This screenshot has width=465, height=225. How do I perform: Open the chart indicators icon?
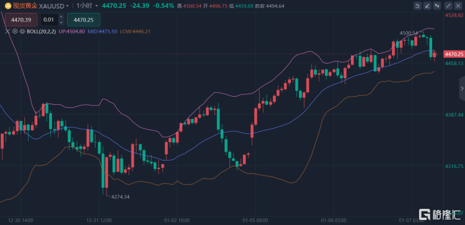[418, 6]
